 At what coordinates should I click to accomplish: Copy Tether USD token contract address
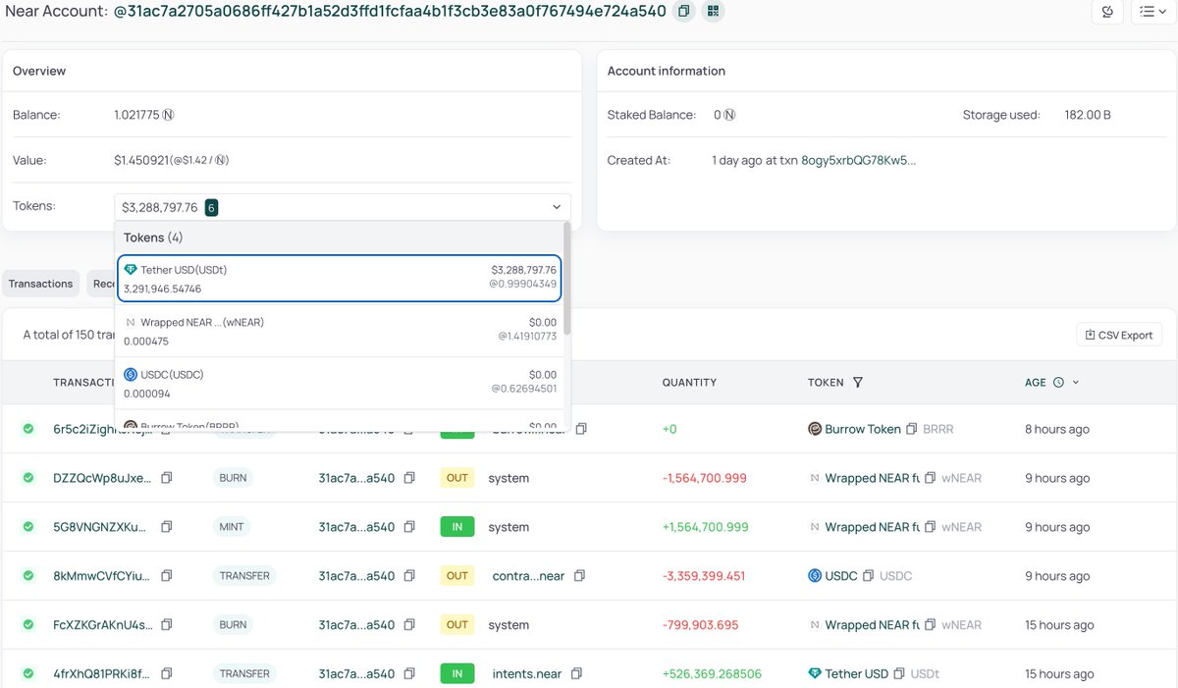coord(899,674)
